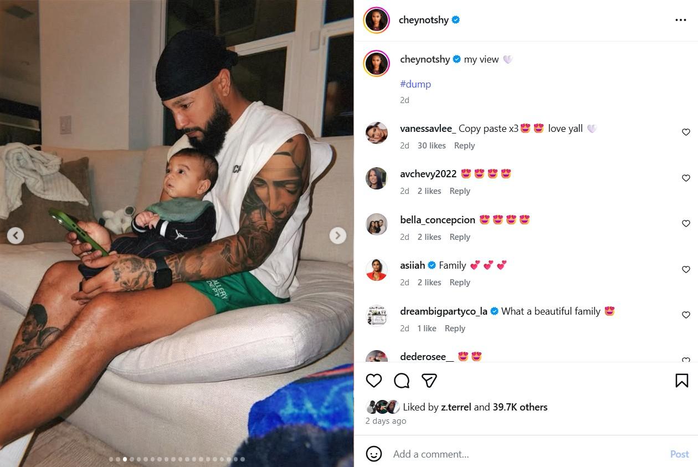Open the three-dot more options menu
The height and width of the screenshot is (467, 698).
(681, 20)
